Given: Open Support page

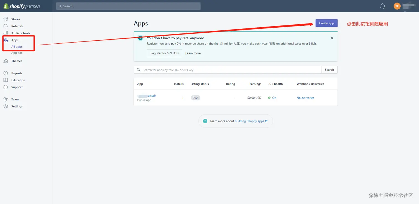Looking at the screenshot, I should [x=17, y=87].
